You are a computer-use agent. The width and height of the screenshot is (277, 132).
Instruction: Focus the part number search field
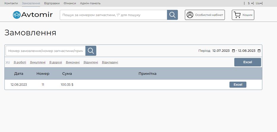coord(113,15)
